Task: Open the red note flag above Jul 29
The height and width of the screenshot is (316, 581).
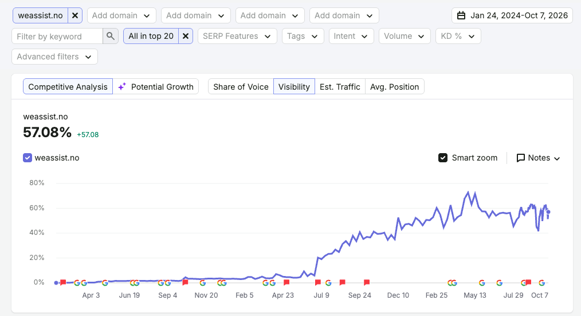Action: pos(528,282)
